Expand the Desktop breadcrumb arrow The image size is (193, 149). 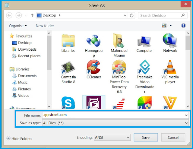click(x=60, y=15)
